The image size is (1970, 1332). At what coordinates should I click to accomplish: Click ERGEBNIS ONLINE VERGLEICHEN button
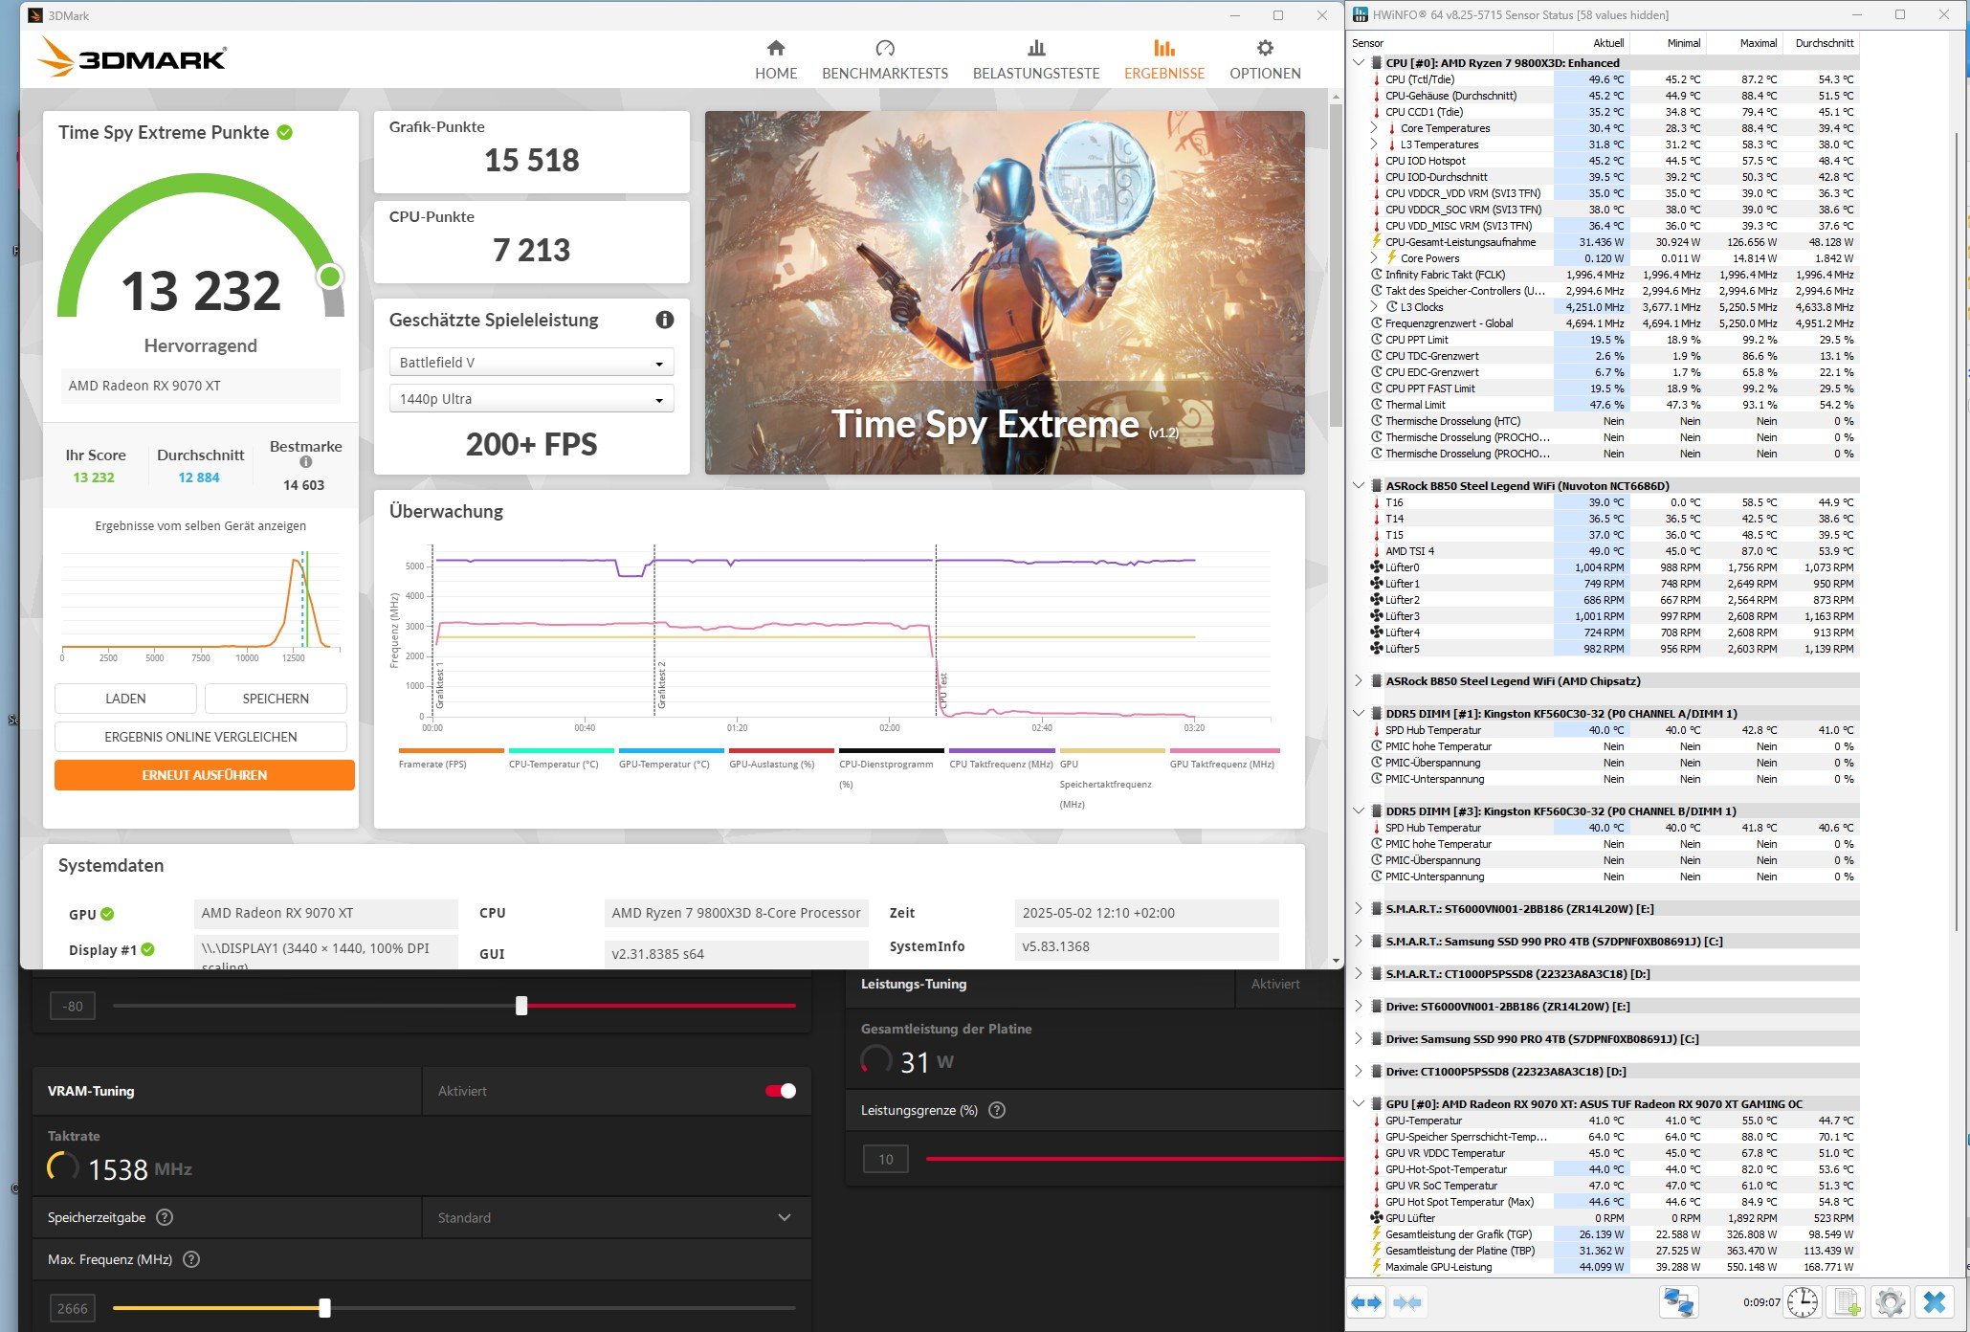[200, 737]
